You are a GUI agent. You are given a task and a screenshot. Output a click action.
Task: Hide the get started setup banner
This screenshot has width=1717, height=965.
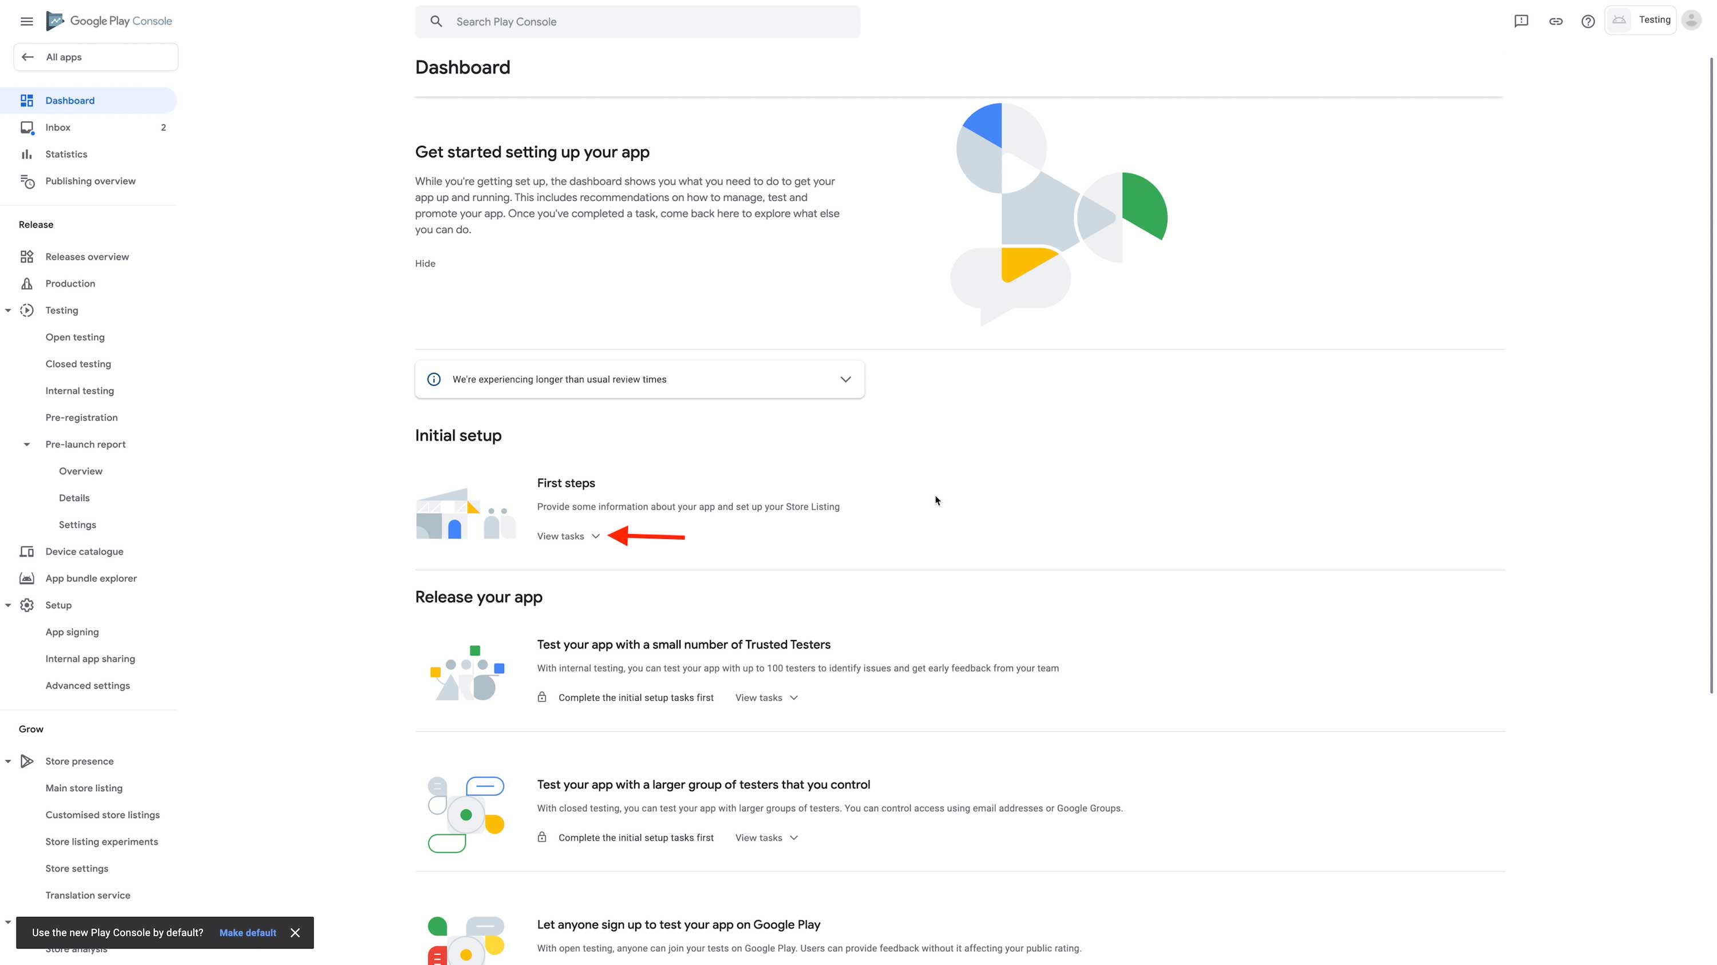(x=425, y=264)
